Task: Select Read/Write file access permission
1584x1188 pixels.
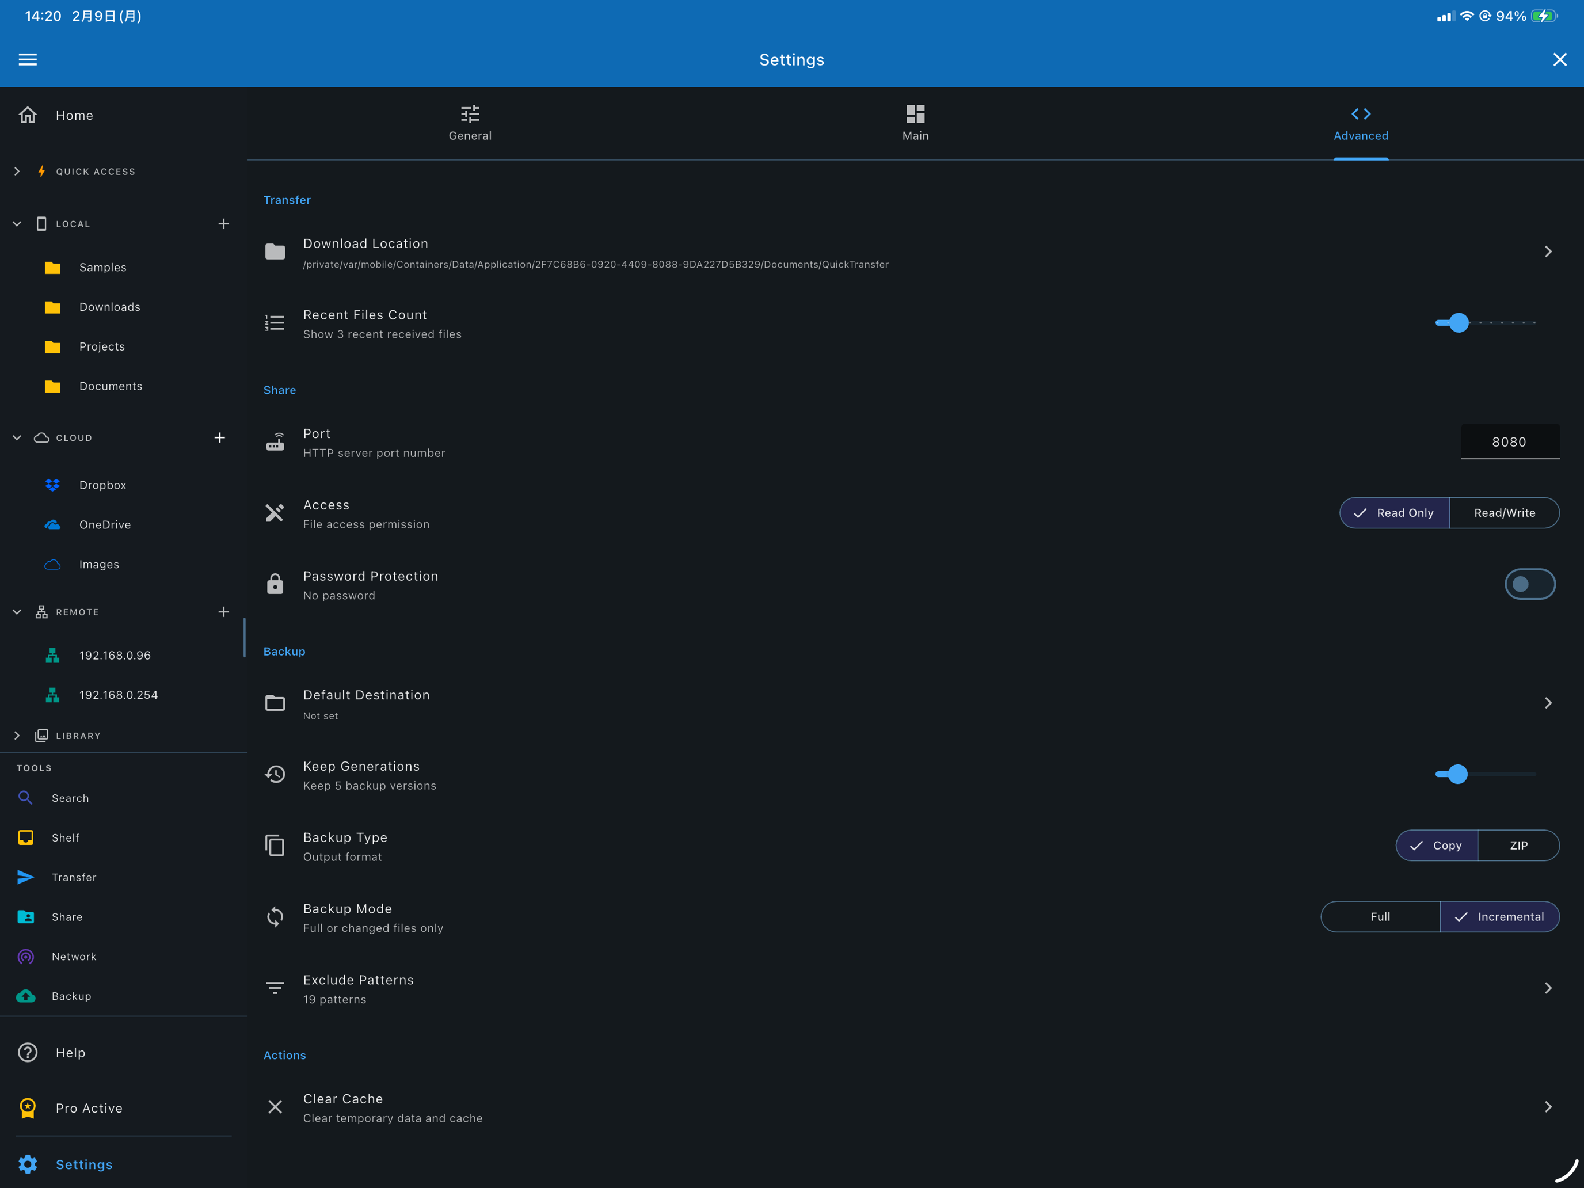Action: pyautogui.click(x=1504, y=513)
